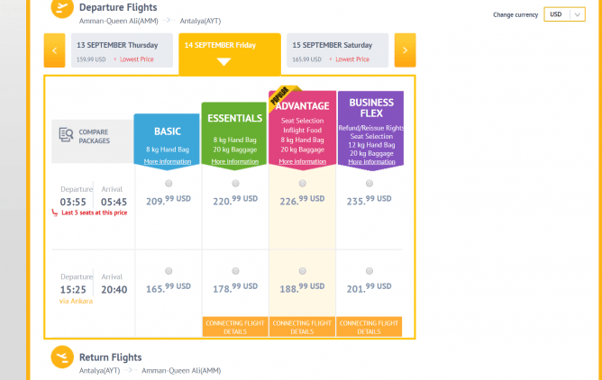Open More Information under Business Flex package
The width and height of the screenshot is (602, 380).
point(369,162)
